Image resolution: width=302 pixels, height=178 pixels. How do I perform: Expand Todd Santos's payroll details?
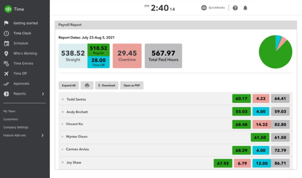[63, 99]
